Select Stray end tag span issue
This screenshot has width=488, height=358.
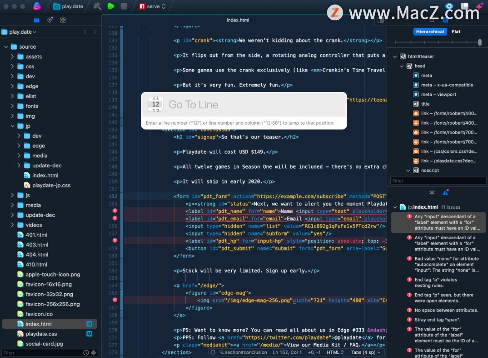437,320
